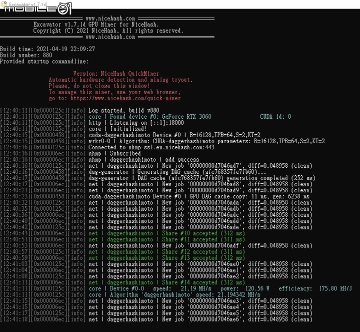
Task: Click 'Connected to nhmp-ssl.eu.nicehash.com:443' line
Action: [x=151, y=147]
